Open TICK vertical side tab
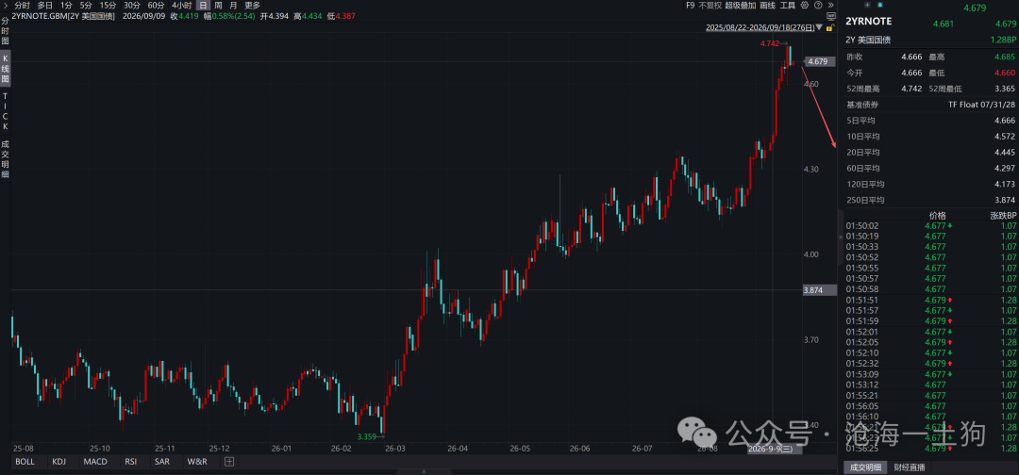The image size is (1019, 475). (6, 111)
